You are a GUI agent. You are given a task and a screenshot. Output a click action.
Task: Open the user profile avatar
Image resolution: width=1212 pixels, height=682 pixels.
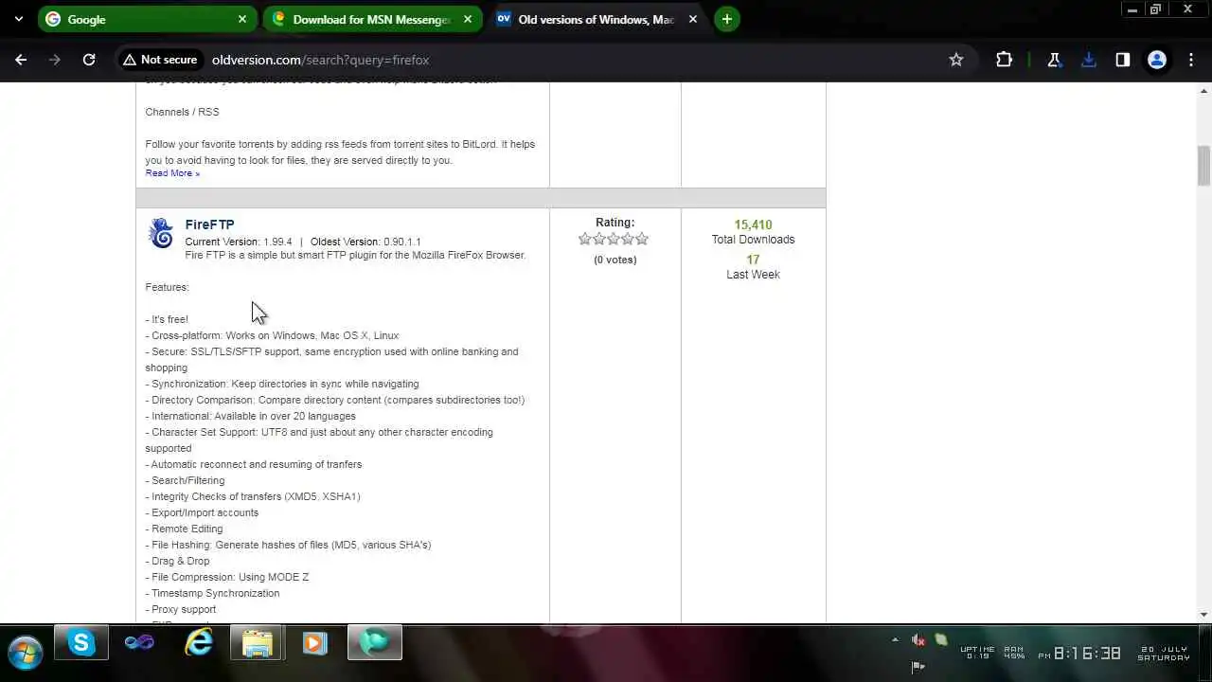(x=1157, y=60)
